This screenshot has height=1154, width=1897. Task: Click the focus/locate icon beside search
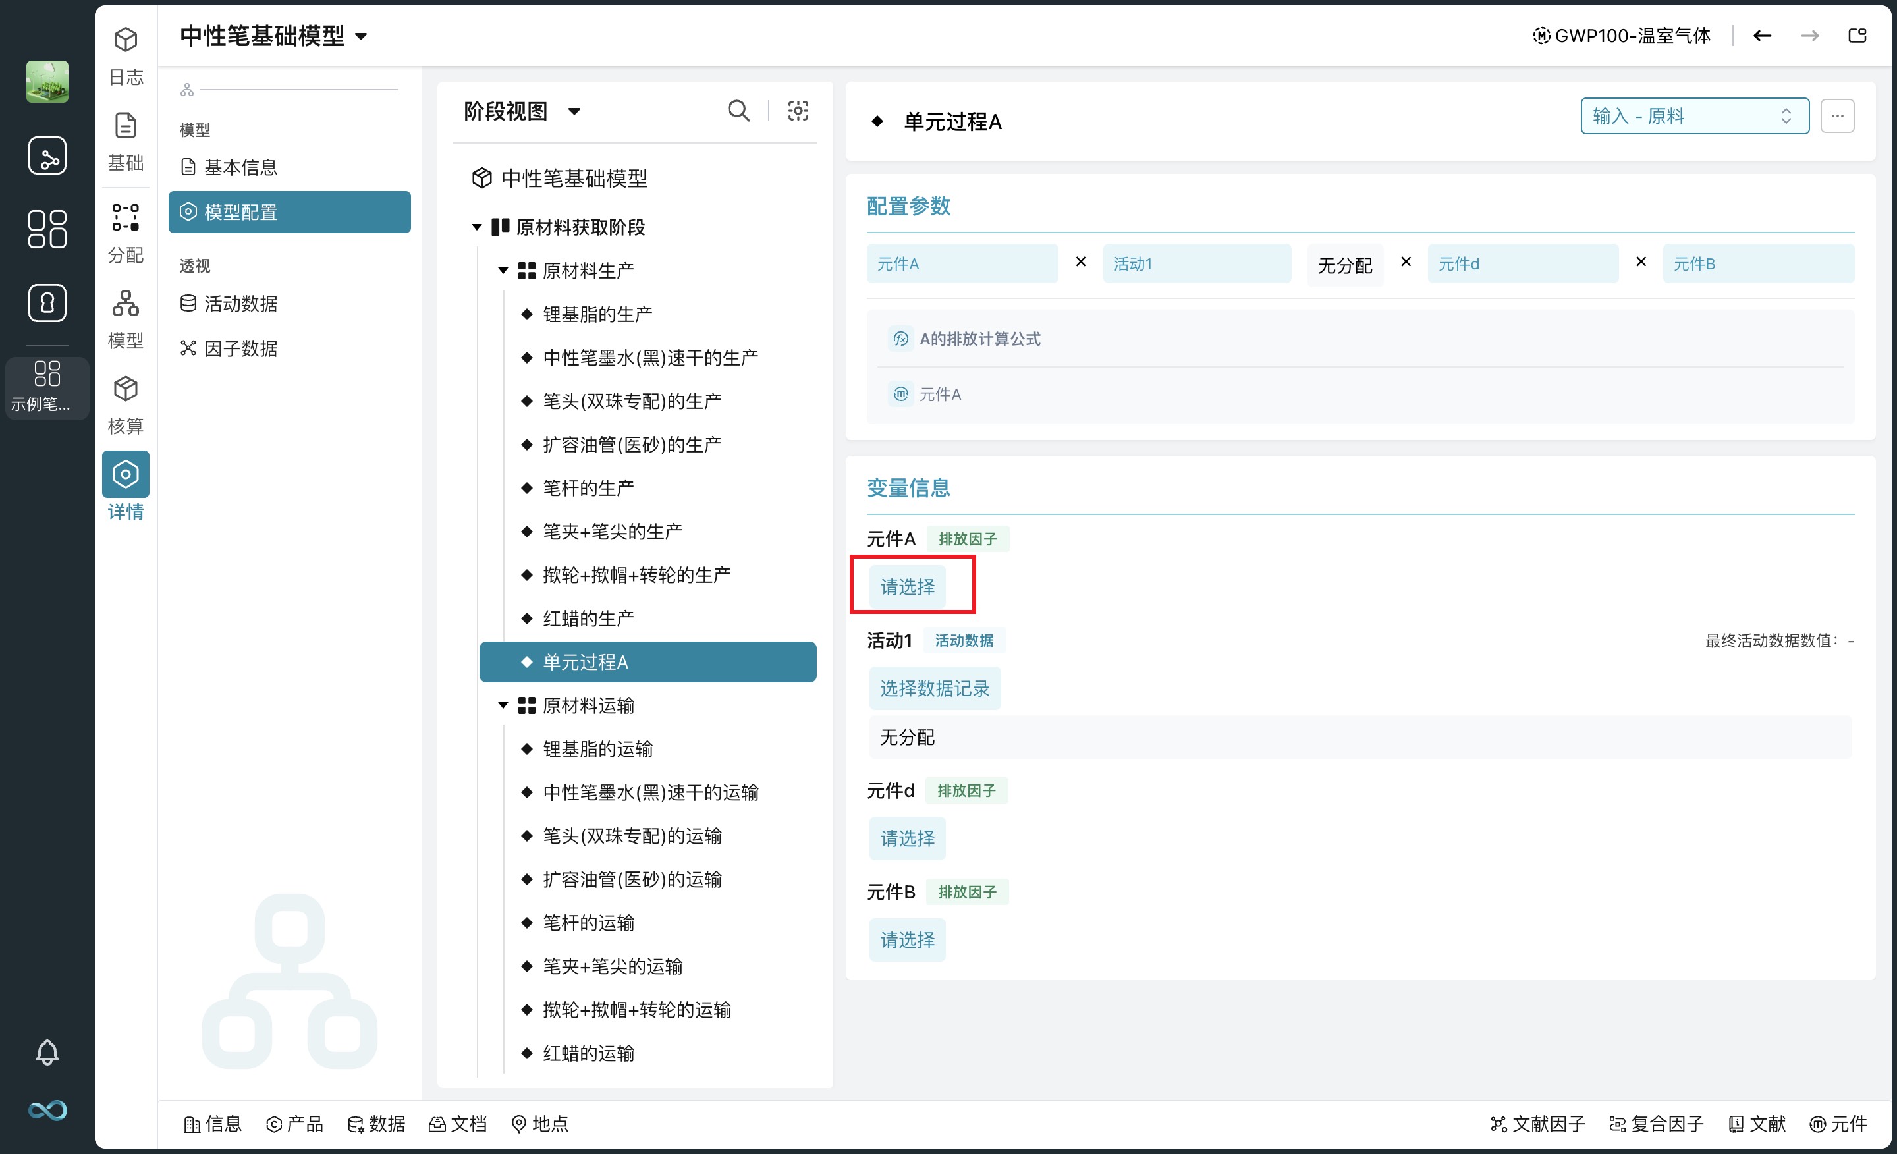click(798, 111)
